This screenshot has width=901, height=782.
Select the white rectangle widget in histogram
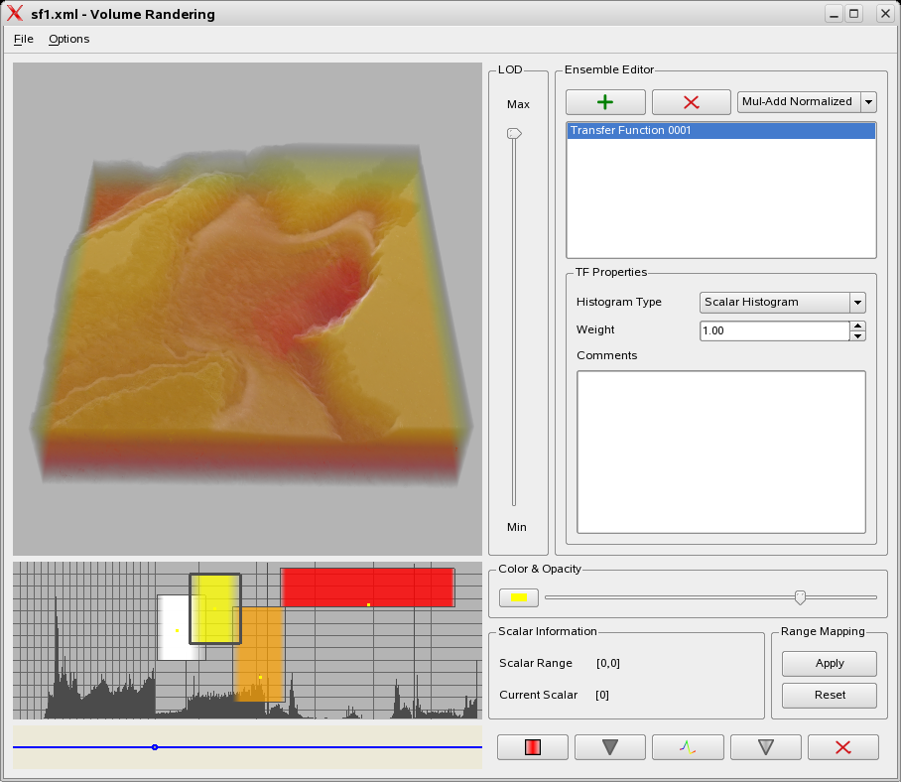[x=173, y=627]
